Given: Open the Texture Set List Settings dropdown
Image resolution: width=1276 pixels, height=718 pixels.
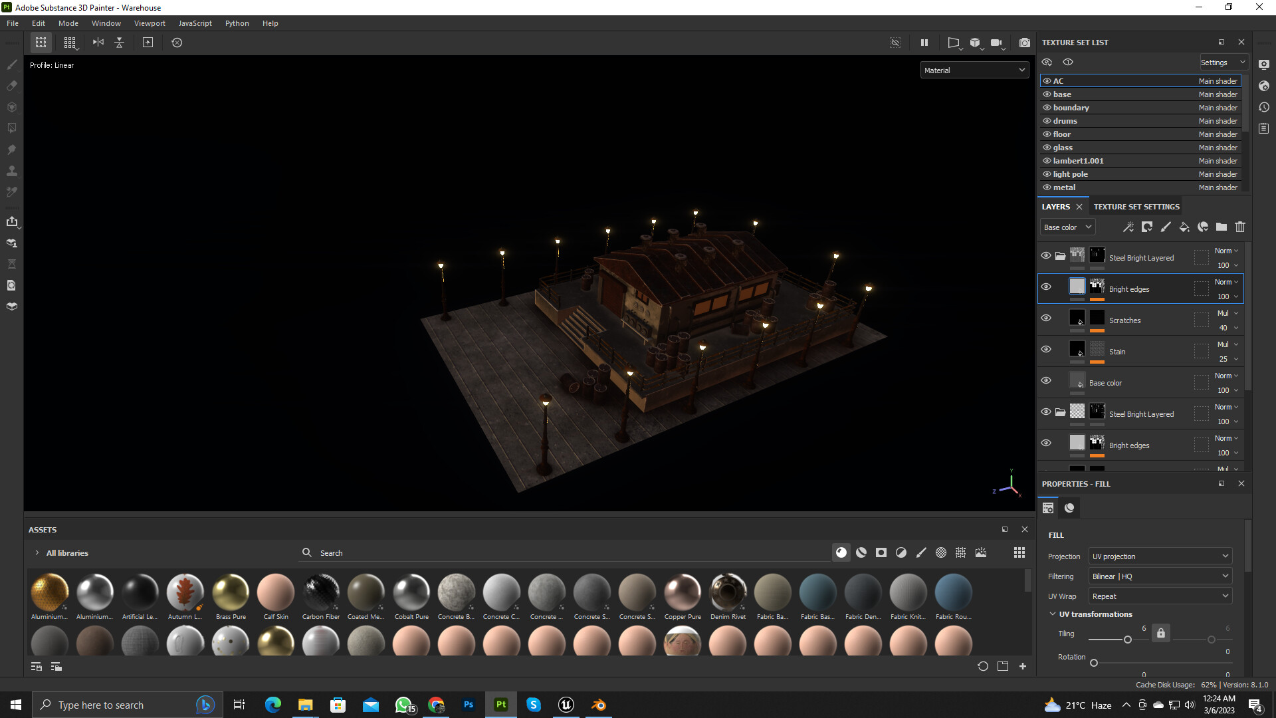Looking at the screenshot, I should (1223, 62).
